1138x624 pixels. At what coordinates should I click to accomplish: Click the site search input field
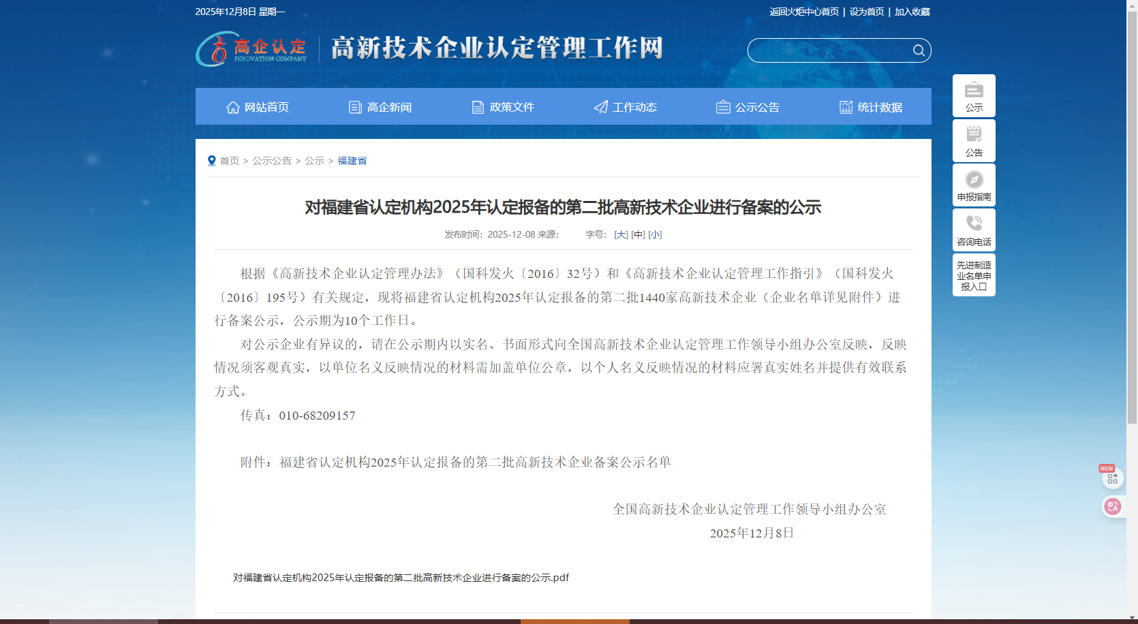pyautogui.click(x=829, y=50)
